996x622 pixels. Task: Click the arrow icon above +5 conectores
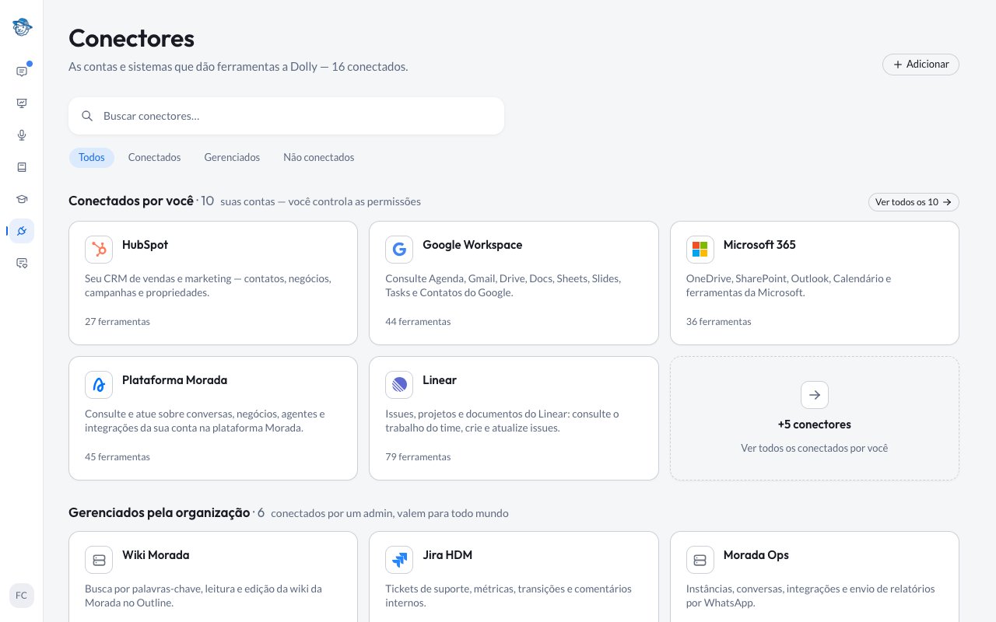815,395
